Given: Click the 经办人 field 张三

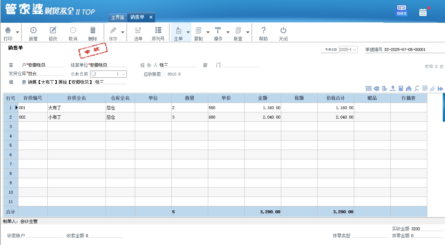Looking at the screenshot, I should 178,65.
